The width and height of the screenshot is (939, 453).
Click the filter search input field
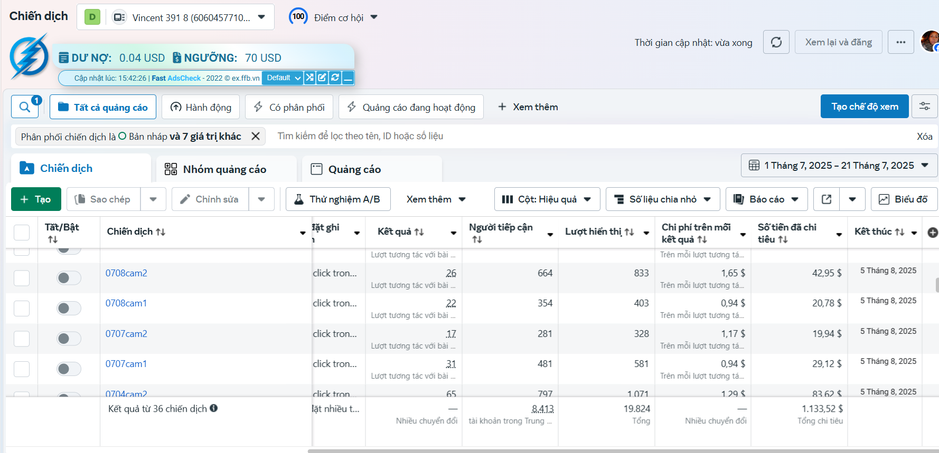coord(591,136)
